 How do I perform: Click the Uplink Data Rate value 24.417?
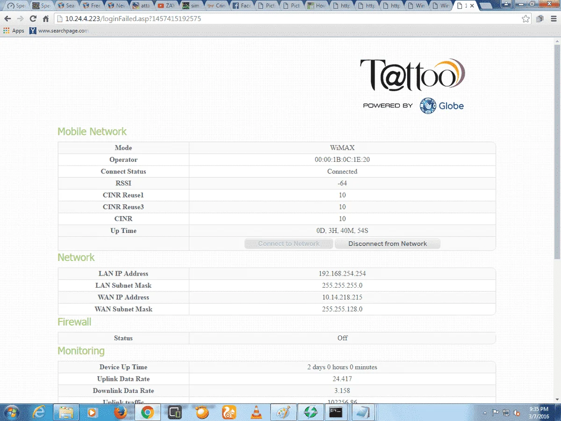click(x=342, y=379)
